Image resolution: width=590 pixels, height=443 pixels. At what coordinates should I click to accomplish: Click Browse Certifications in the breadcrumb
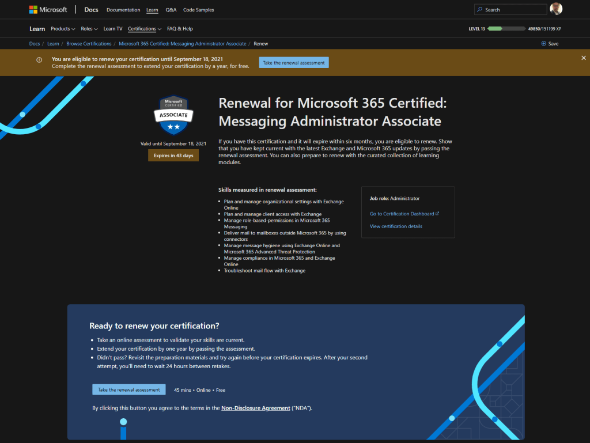tap(89, 44)
